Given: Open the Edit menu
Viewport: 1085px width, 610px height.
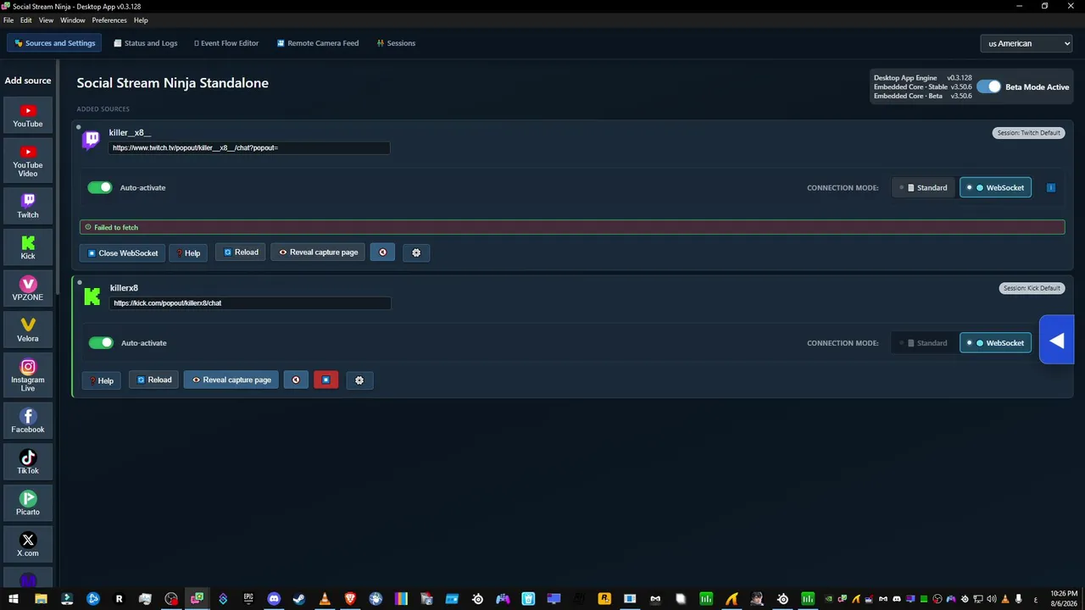Looking at the screenshot, I should tap(26, 20).
